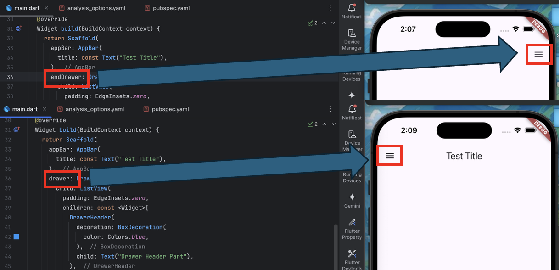
Task: Click the Running Devices label in lower IDE sidebar
Action: (352, 177)
